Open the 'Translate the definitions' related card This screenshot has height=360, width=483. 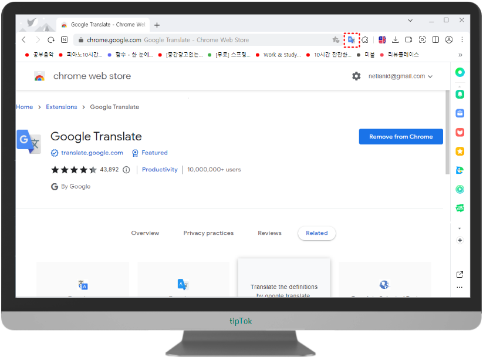(283, 278)
